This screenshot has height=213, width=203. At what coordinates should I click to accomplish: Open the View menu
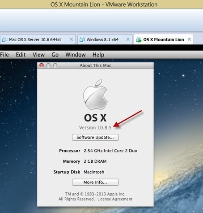[38, 55]
